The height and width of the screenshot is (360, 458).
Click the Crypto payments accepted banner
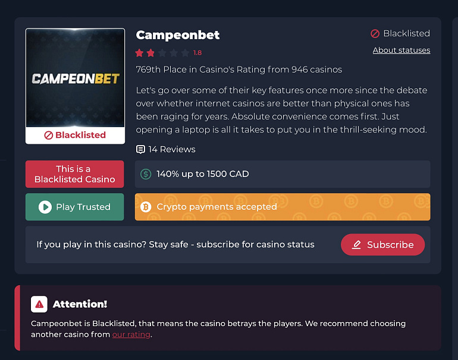coord(283,207)
